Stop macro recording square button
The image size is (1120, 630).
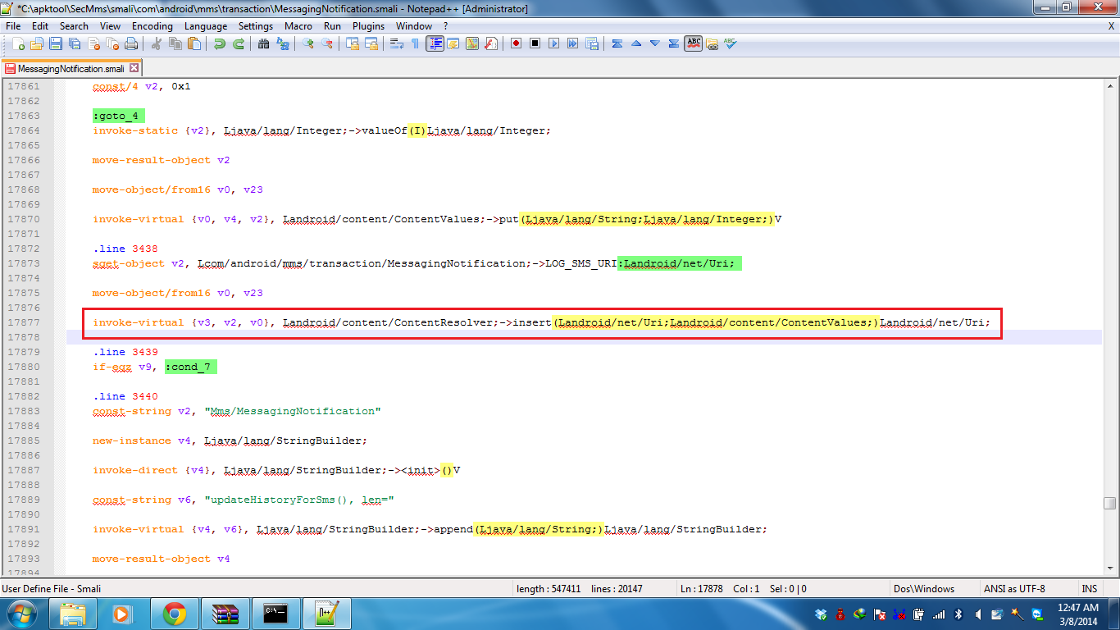point(535,43)
